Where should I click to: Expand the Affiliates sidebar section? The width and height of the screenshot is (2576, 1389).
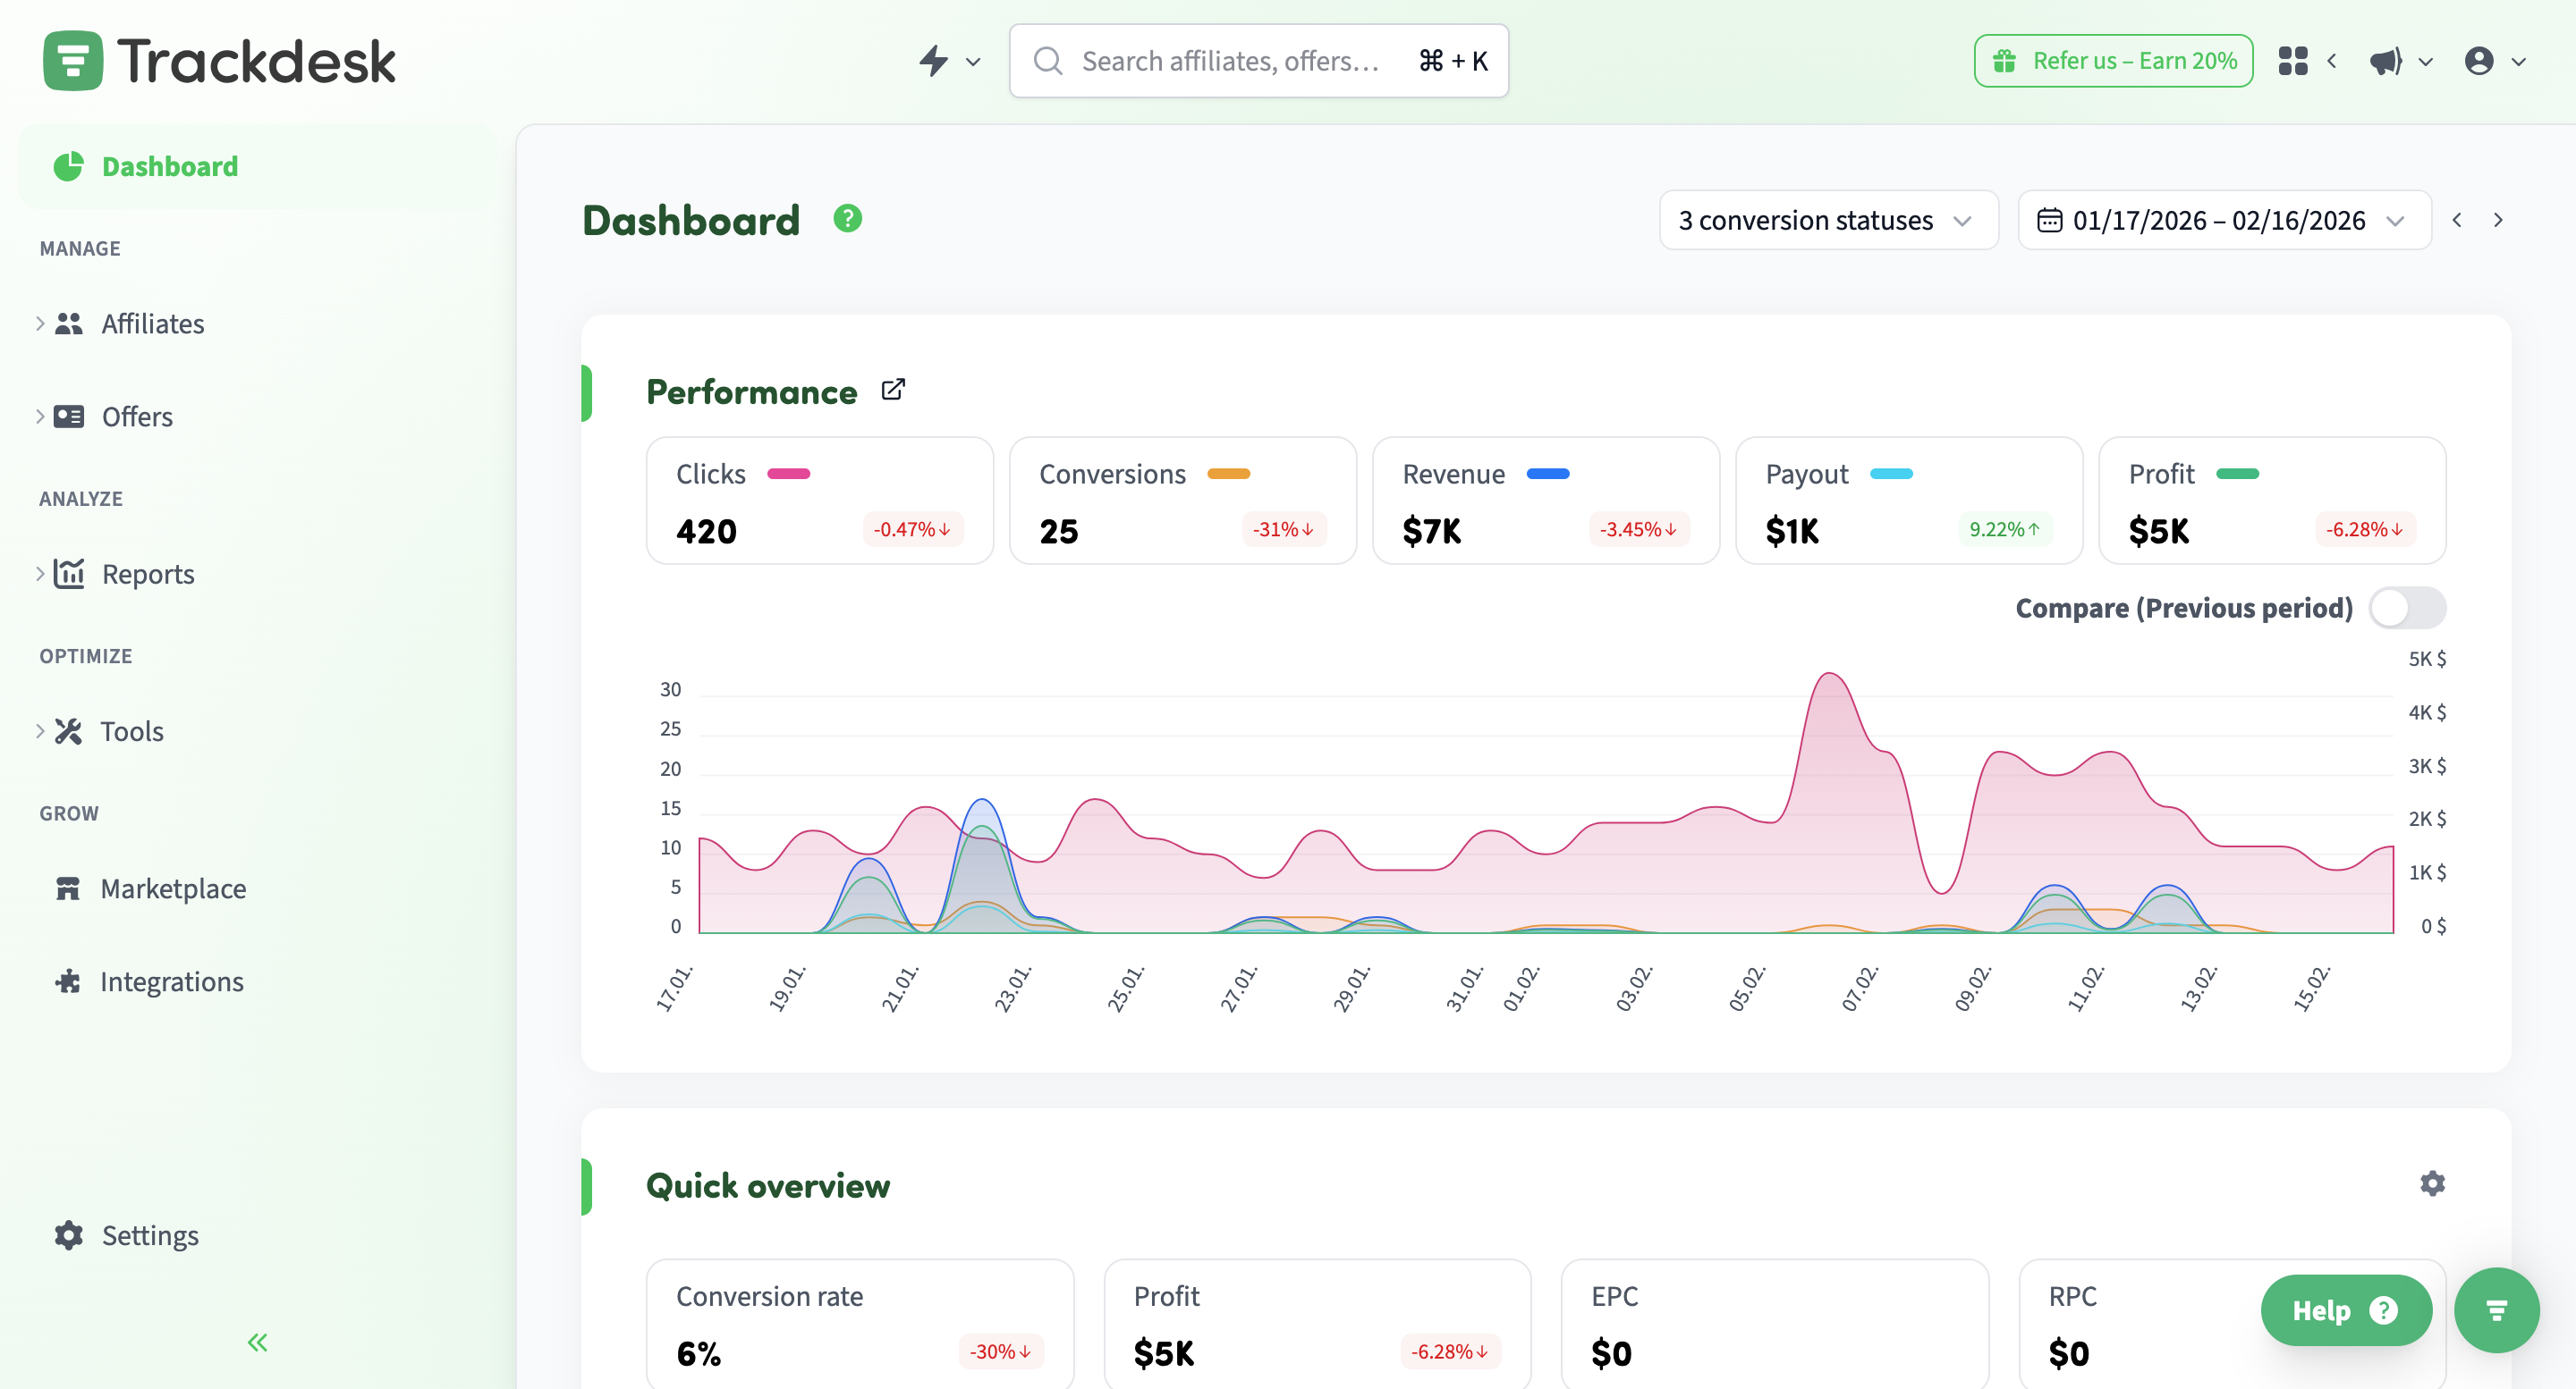(152, 324)
